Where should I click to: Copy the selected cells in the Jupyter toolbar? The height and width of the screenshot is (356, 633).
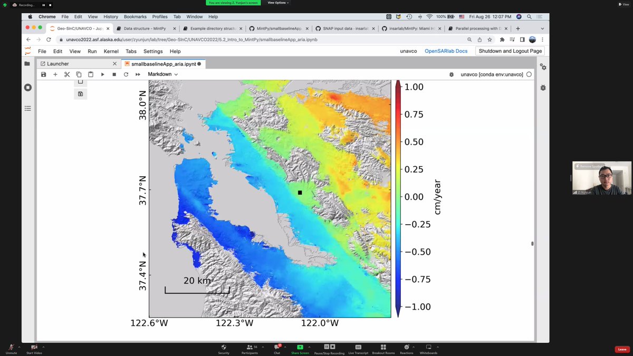(79, 74)
